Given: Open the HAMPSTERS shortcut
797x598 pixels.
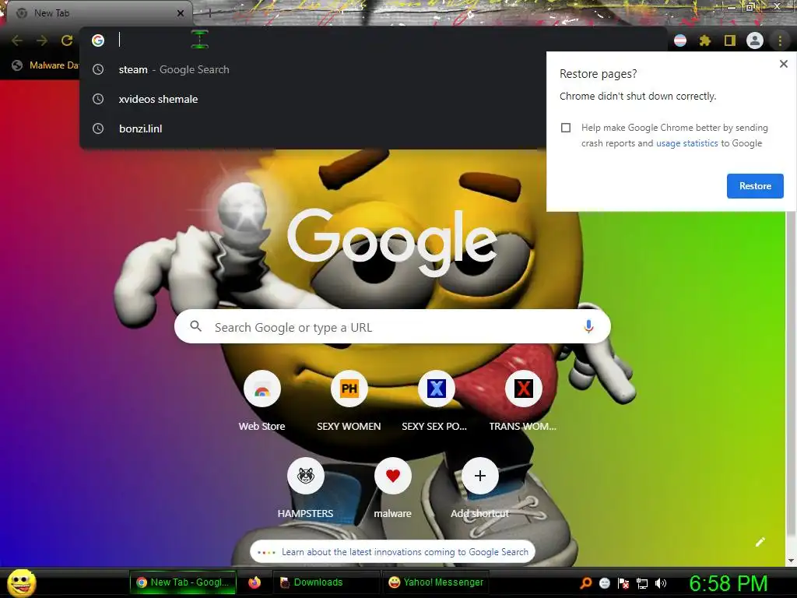Looking at the screenshot, I should [x=305, y=488].
